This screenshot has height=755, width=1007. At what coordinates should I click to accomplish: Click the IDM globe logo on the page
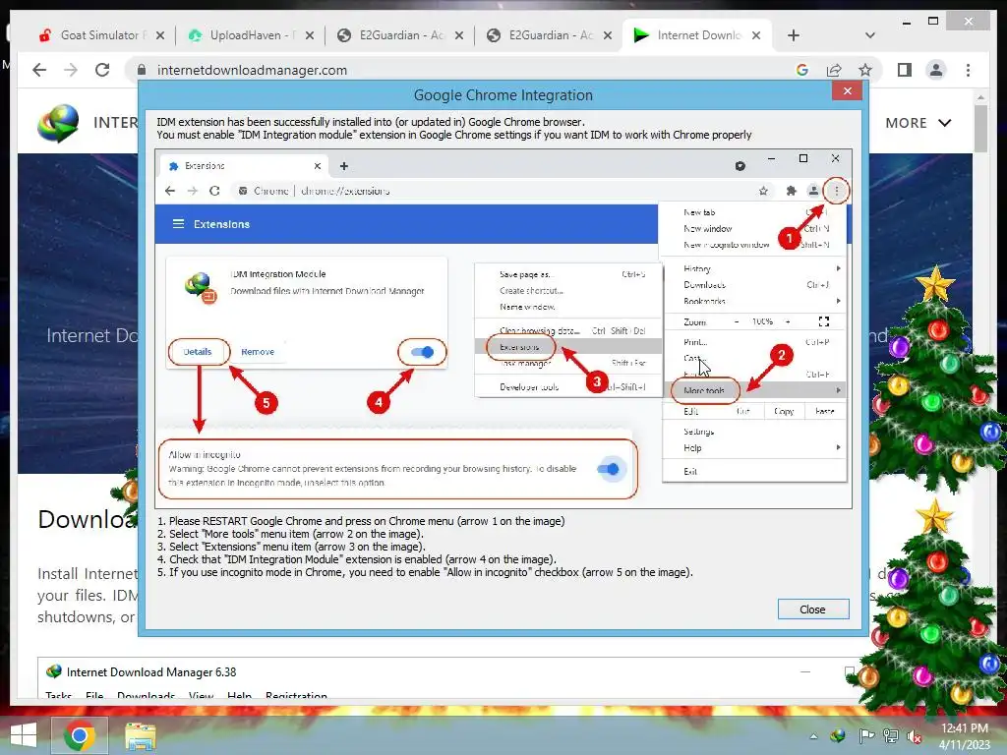tap(58, 123)
